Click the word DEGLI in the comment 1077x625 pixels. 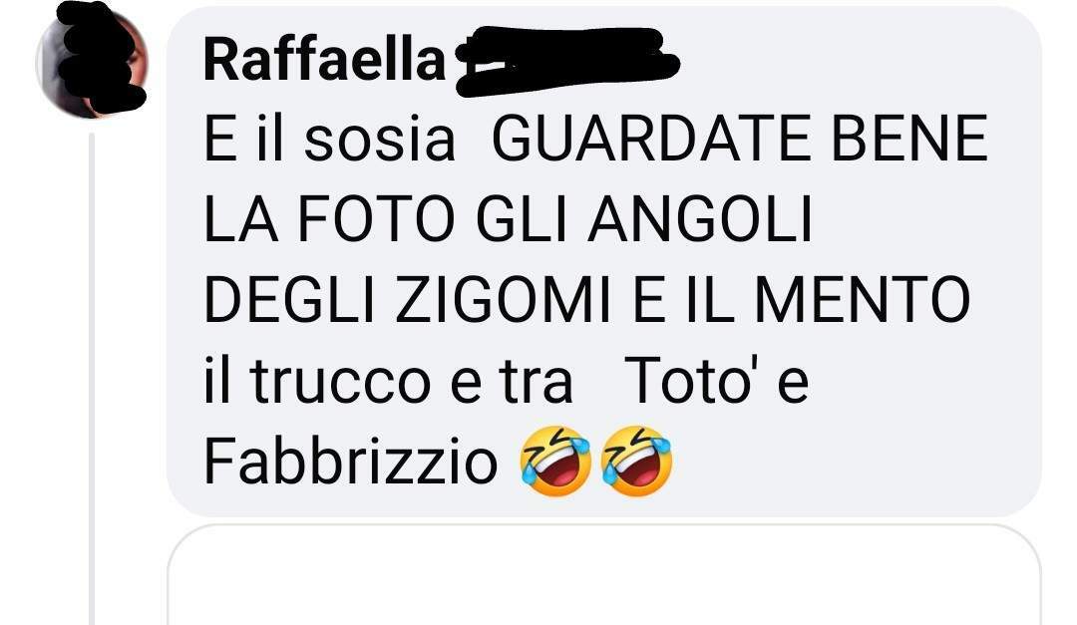pyautogui.click(x=289, y=299)
